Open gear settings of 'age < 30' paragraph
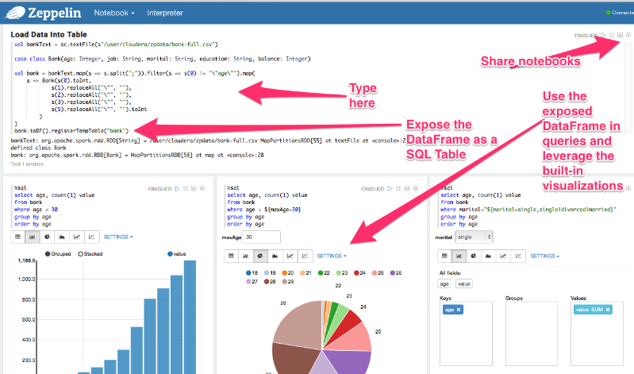634x374 pixels. pos(202,188)
